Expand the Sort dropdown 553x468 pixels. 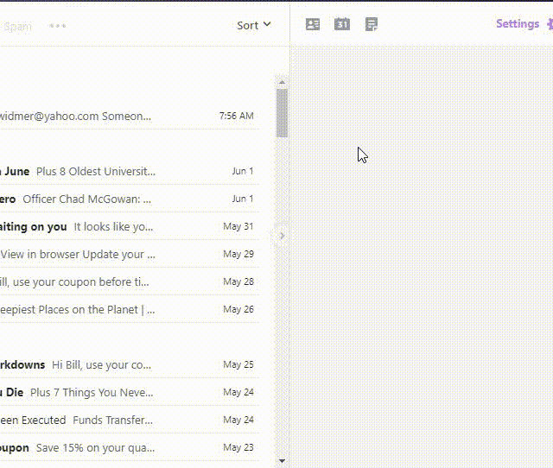(x=253, y=25)
